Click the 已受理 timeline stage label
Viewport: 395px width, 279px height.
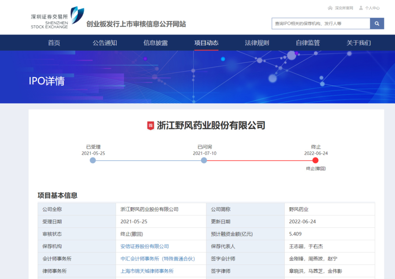click(93, 147)
